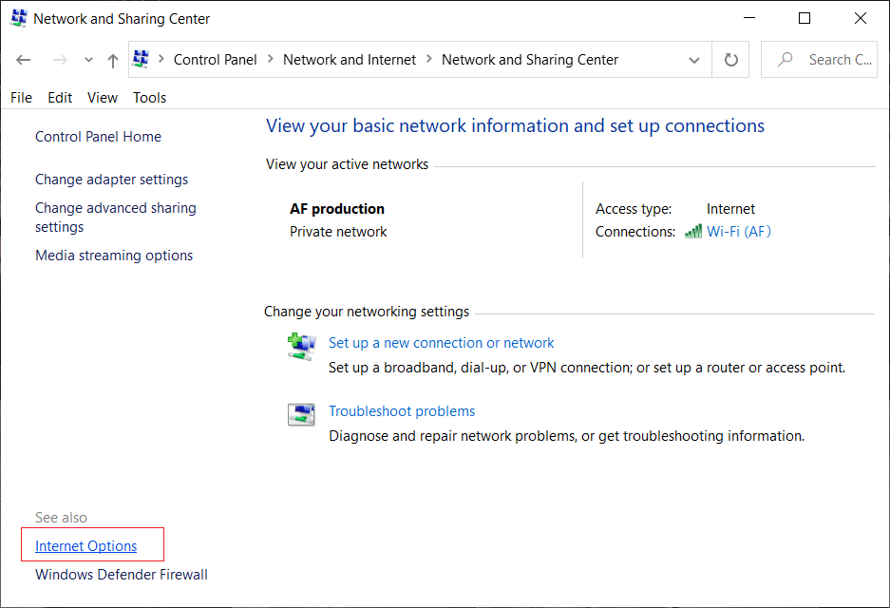Open Internet Options link
The width and height of the screenshot is (890, 608).
[x=85, y=546]
